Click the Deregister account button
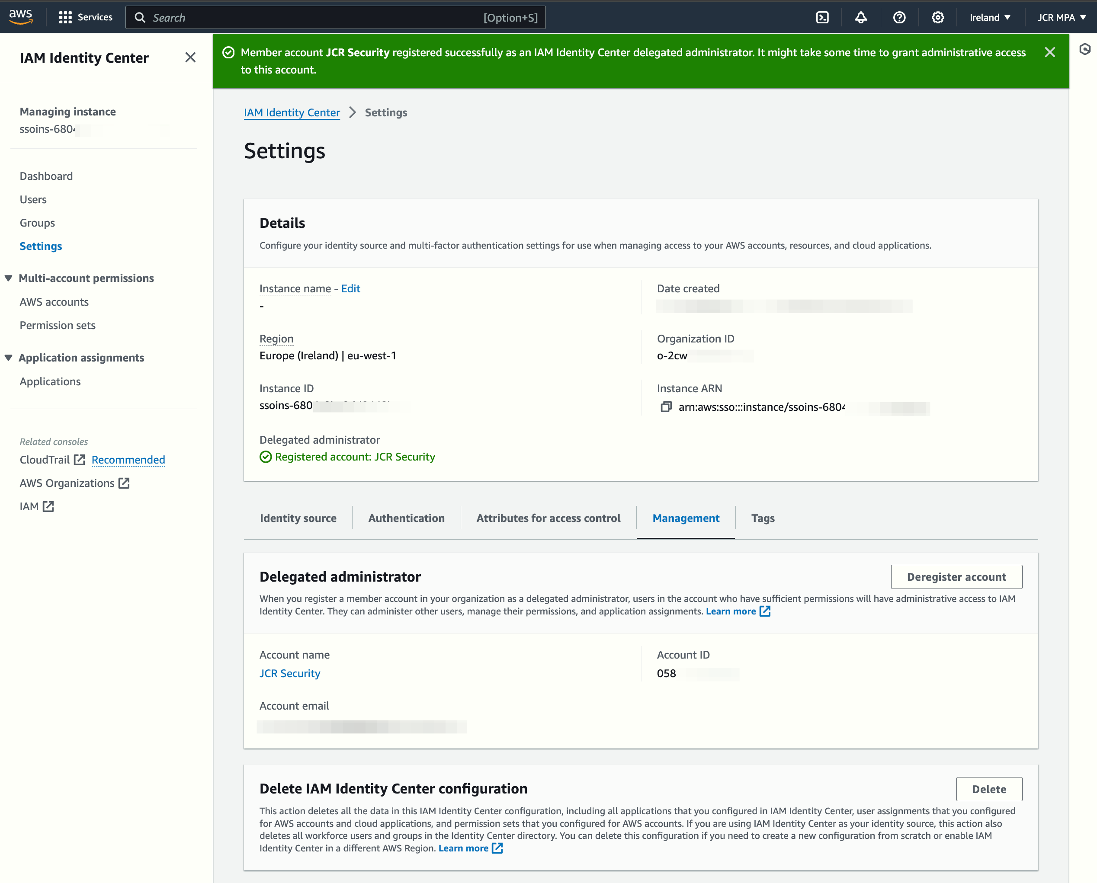Viewport: 1097px width, 883px height. (x=956, y=577)
